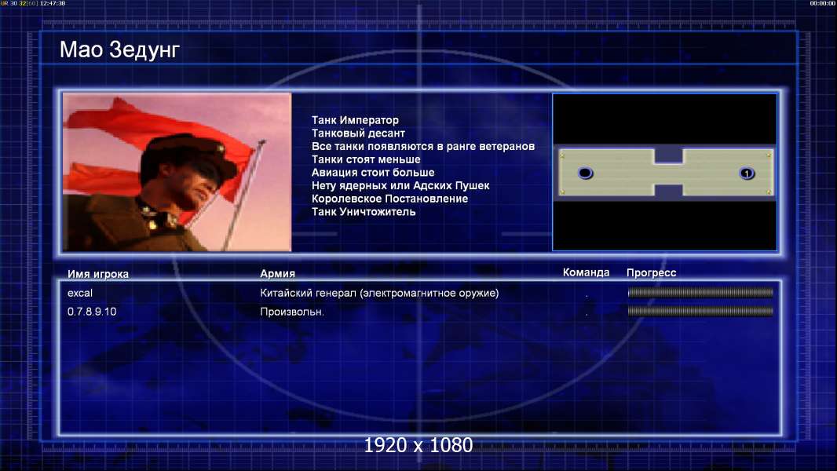Click the 'Имя игрока' column header

[x=97, y=274]
